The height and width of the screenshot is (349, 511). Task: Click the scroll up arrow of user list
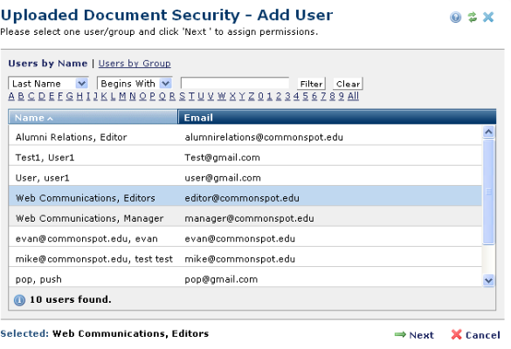(x=488, y=132)
